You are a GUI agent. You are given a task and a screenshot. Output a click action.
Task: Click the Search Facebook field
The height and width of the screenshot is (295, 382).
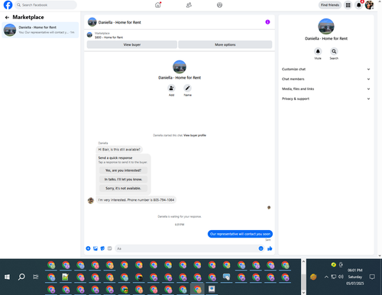tap(46, 5)
